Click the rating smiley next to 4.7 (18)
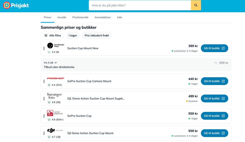Viewport: 245px width, 142px height. (49, 137)
